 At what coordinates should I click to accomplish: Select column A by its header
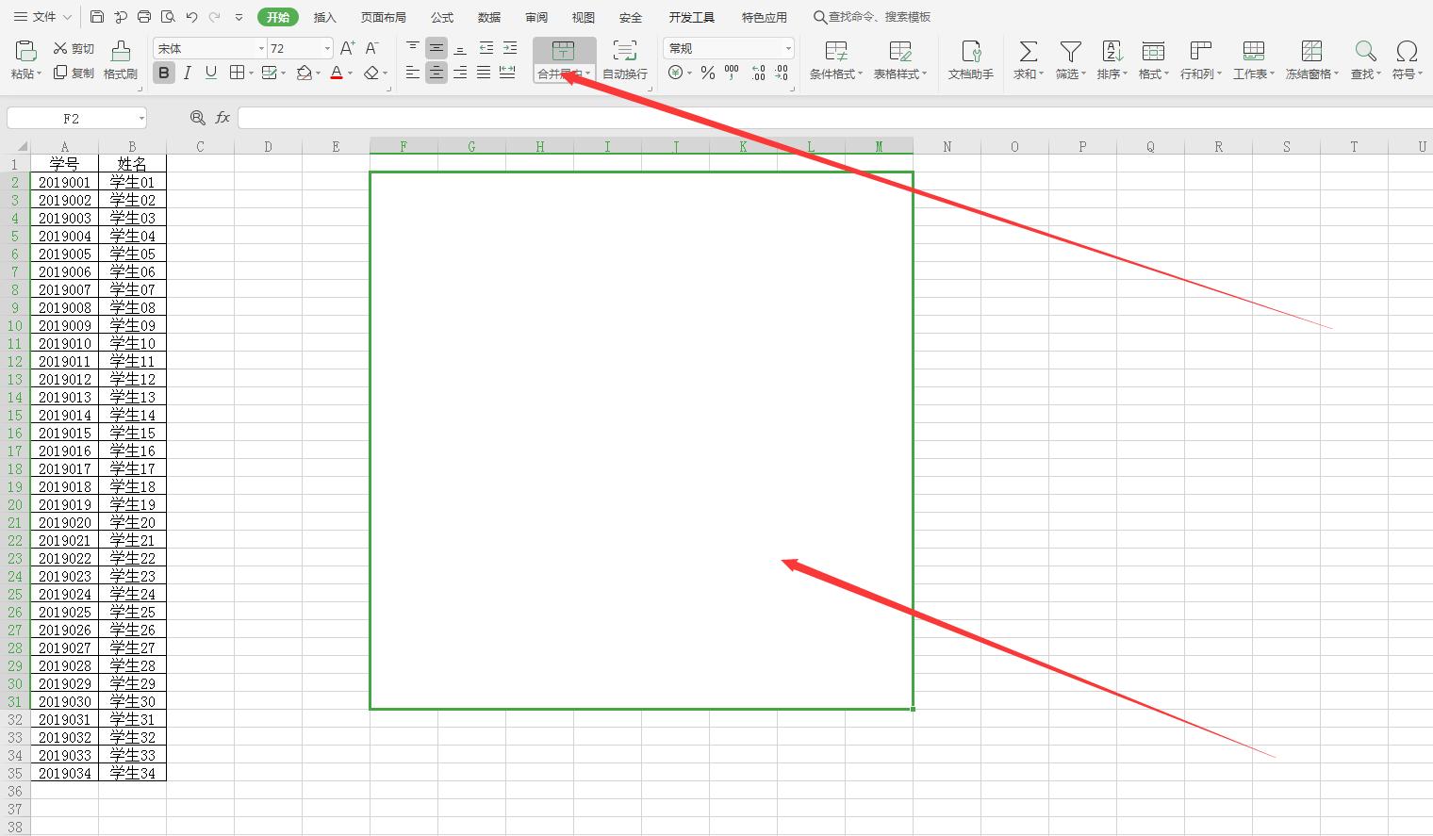pyautogui.click(x=64, y=146)
